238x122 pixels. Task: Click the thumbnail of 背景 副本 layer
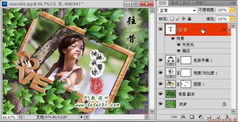tap(171, 94)
